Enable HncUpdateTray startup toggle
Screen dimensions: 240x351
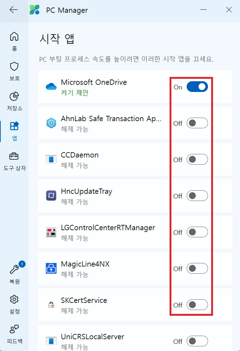coord(197,196)
